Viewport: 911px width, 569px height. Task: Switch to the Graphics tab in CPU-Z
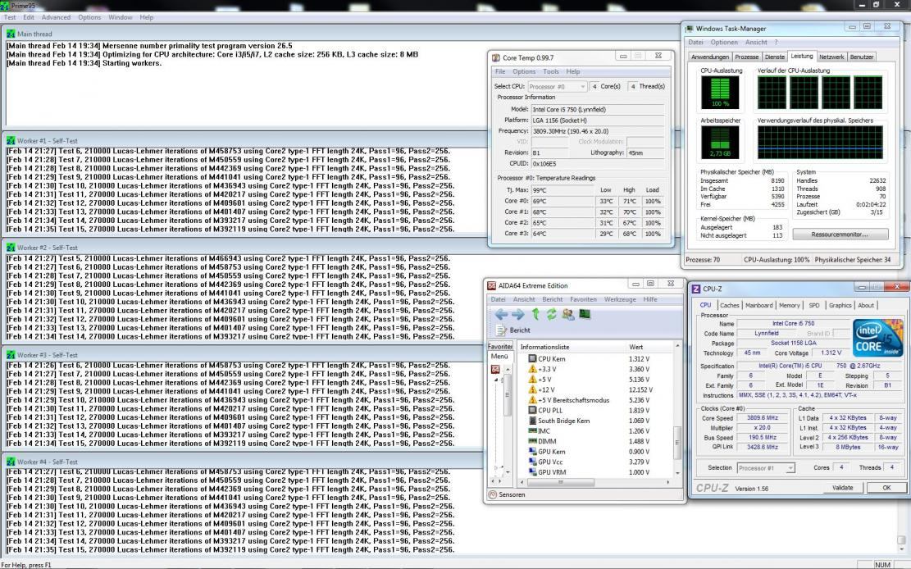pyautogui.click(x=840, y=305)
